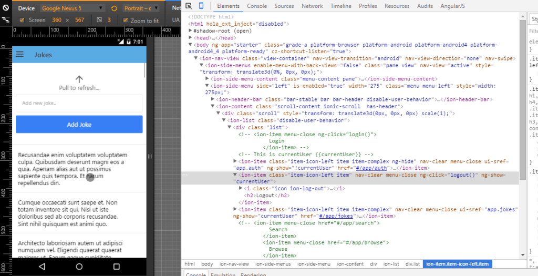This screenshot has width=538, height=276.
Task: Switch to the Network tab
Action: [312, 6]
